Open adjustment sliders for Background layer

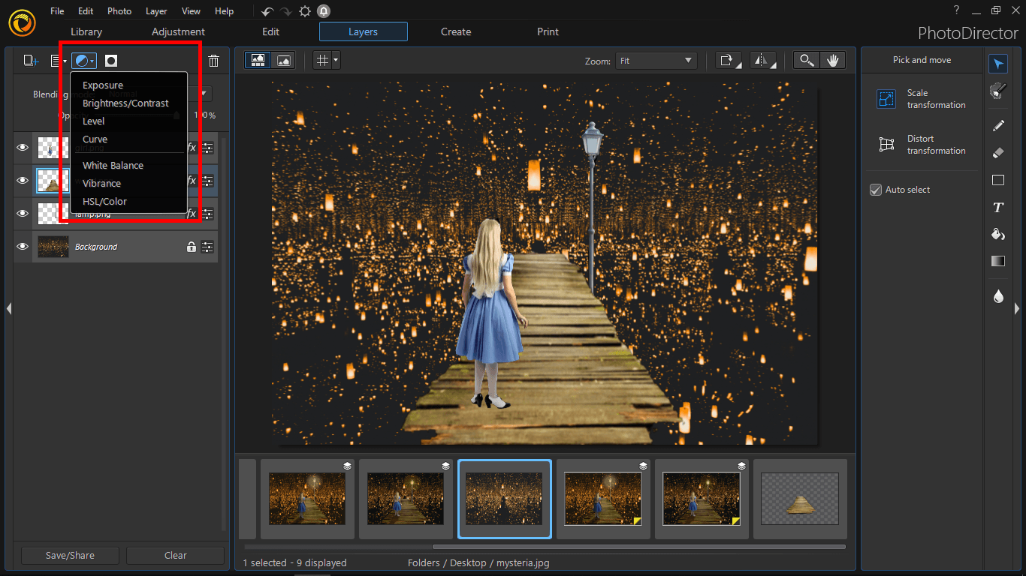tap(208, 247)
